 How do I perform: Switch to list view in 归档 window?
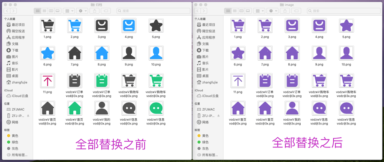[x=44, y=11]
